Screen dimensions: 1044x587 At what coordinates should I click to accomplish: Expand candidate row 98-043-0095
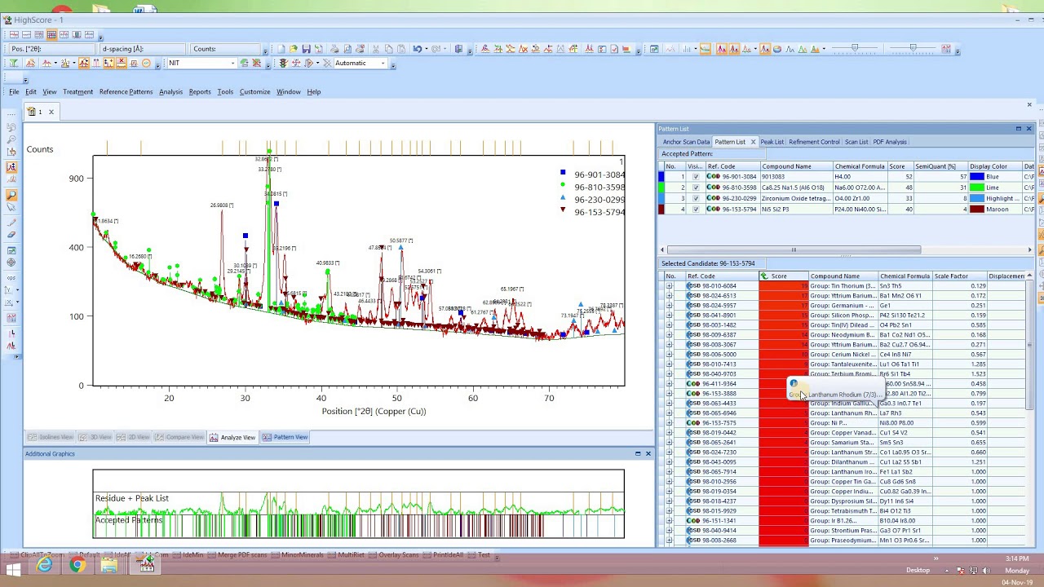point(670,462)
